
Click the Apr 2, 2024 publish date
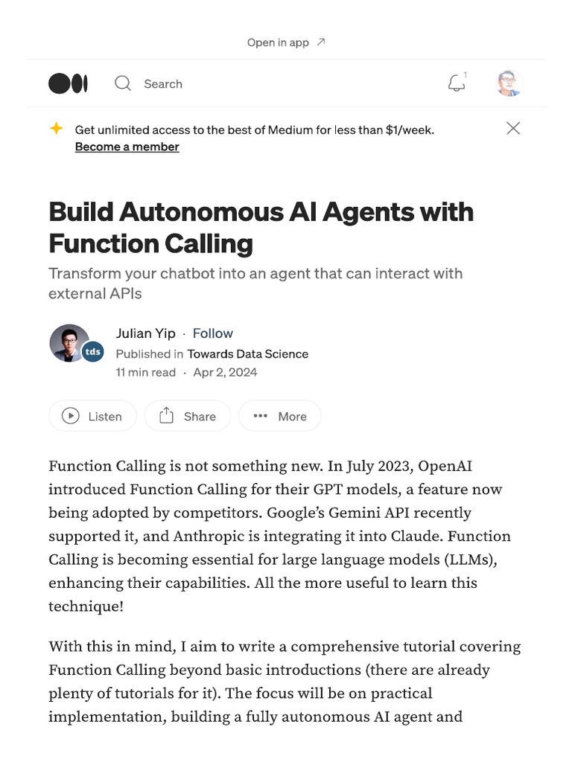pos(225,373)
